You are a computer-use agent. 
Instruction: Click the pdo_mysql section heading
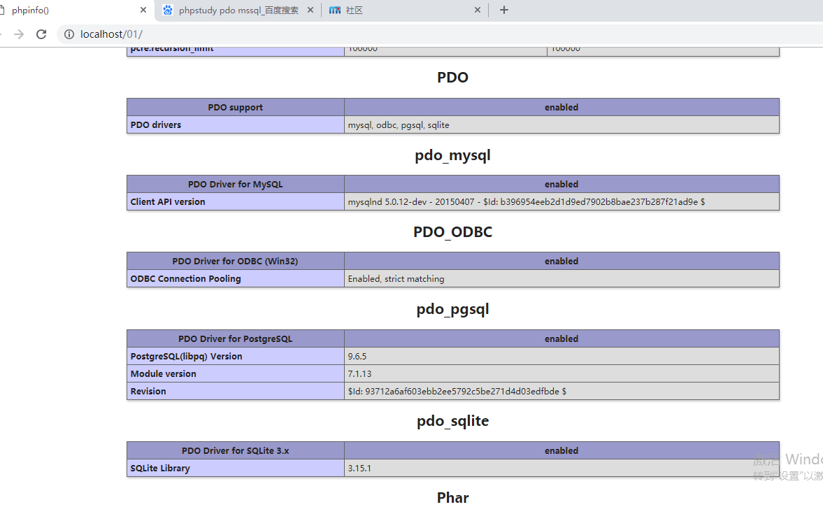coord(452,155)
